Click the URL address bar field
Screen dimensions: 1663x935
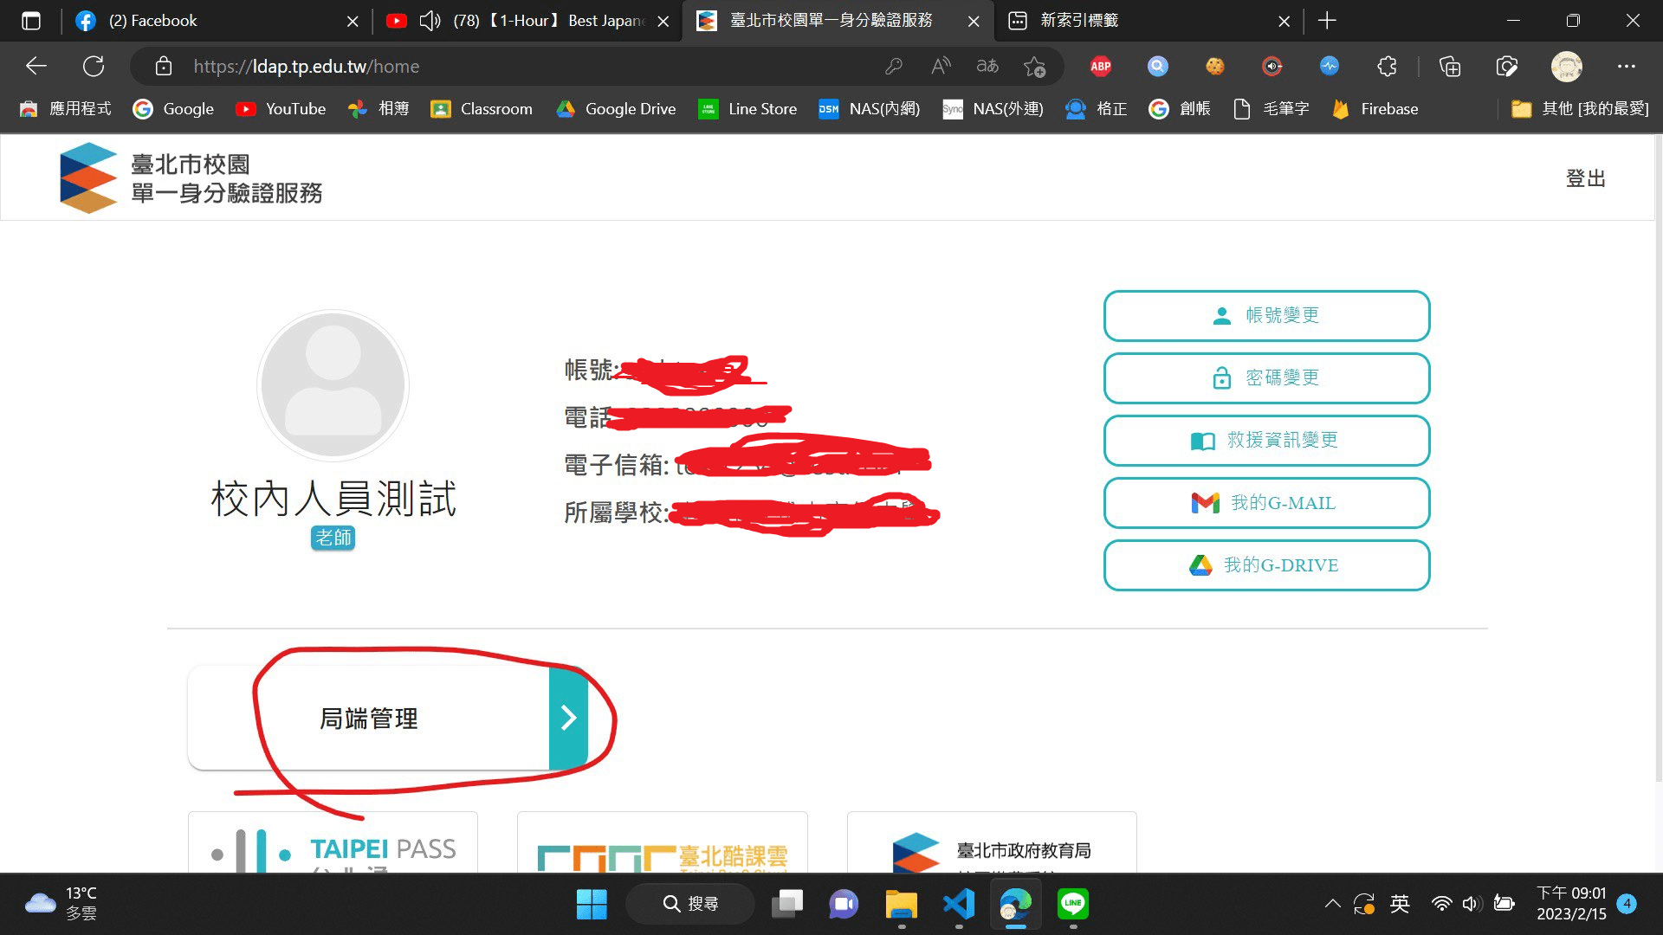click(x=520, y=67)
